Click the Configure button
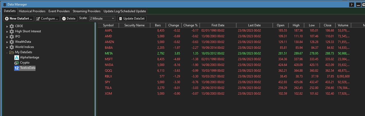 47,19
